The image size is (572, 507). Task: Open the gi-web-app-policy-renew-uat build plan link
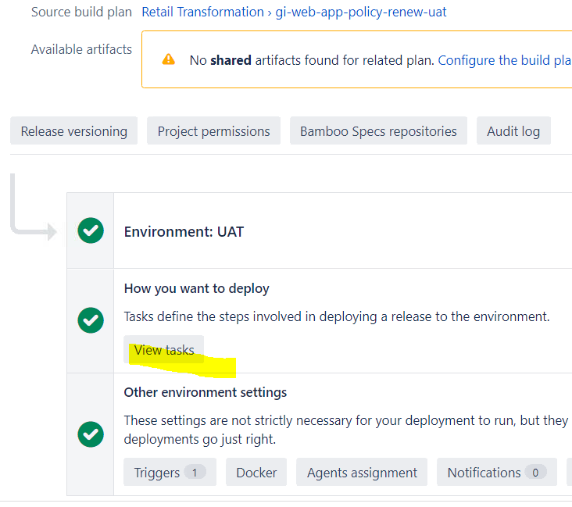pos(361,12)
